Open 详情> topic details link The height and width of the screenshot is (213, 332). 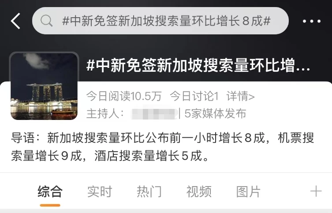coord(241,96)
